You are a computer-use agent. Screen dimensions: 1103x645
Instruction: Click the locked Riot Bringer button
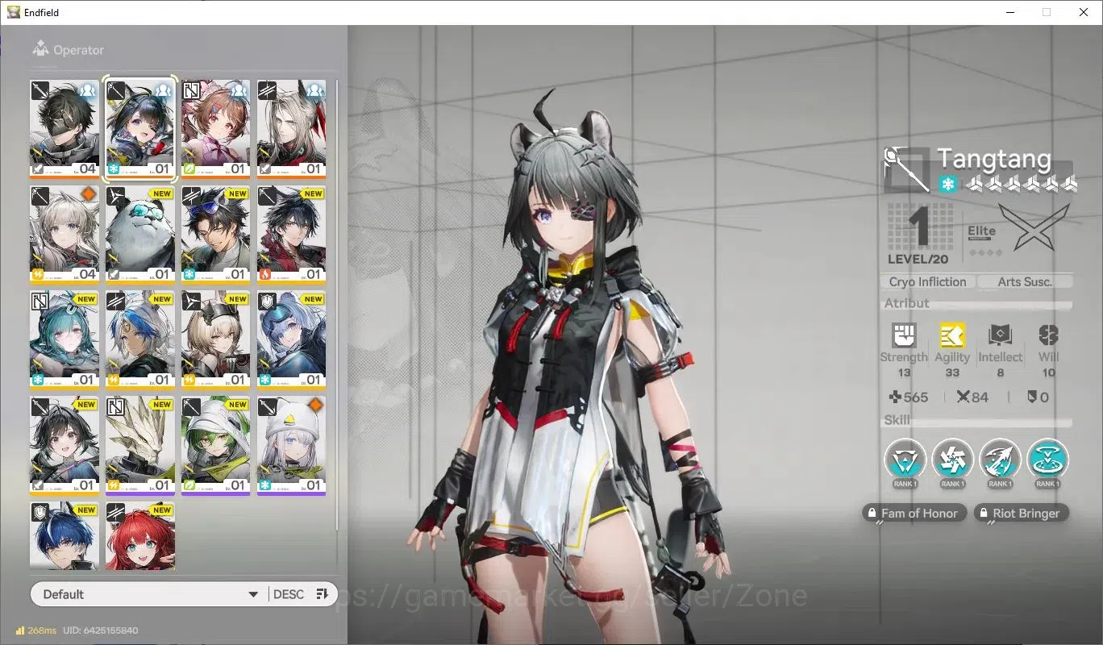tap(1022, 513)
